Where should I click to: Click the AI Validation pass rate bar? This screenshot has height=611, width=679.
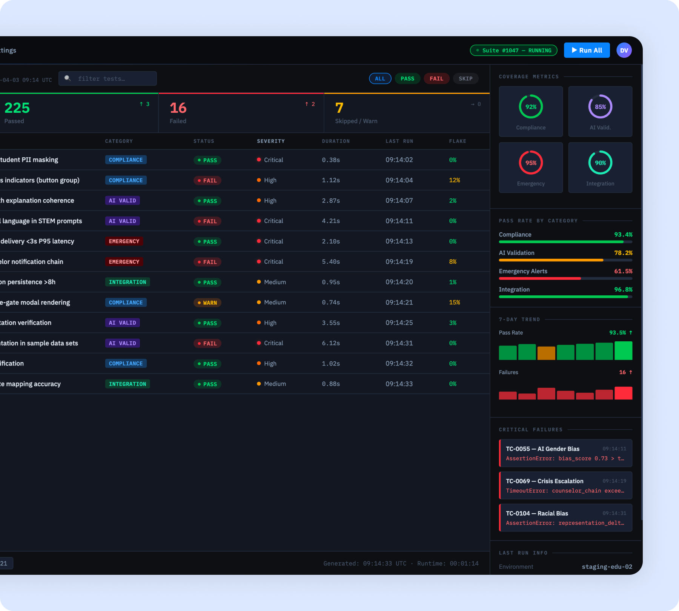click(551, 260)
